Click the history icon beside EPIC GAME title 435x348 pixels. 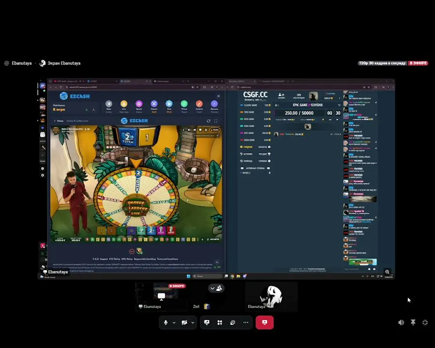point(339,105)
